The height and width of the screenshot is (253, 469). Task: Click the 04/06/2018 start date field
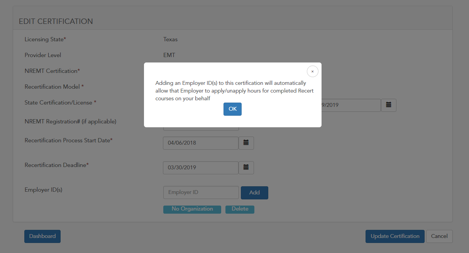coord(201,143)
